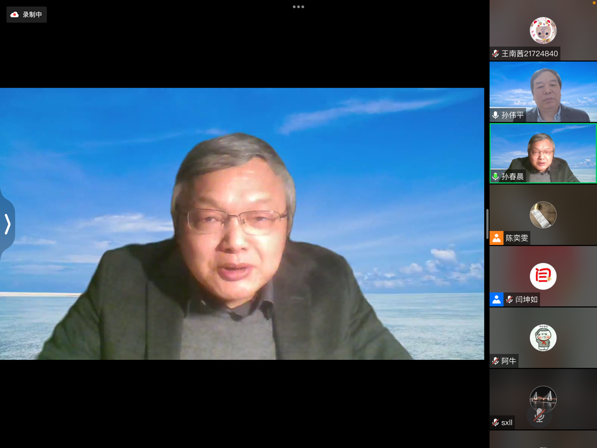Click the 录制中 recording status label
This screenshot has height=448, width=597.
(x=32, y=15)
